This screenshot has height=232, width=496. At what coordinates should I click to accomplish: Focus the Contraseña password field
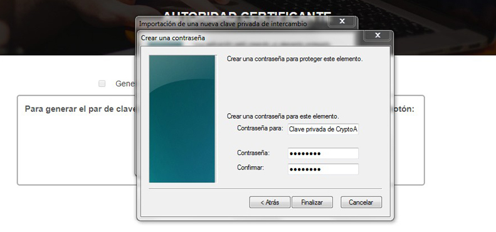click(323, 153)
